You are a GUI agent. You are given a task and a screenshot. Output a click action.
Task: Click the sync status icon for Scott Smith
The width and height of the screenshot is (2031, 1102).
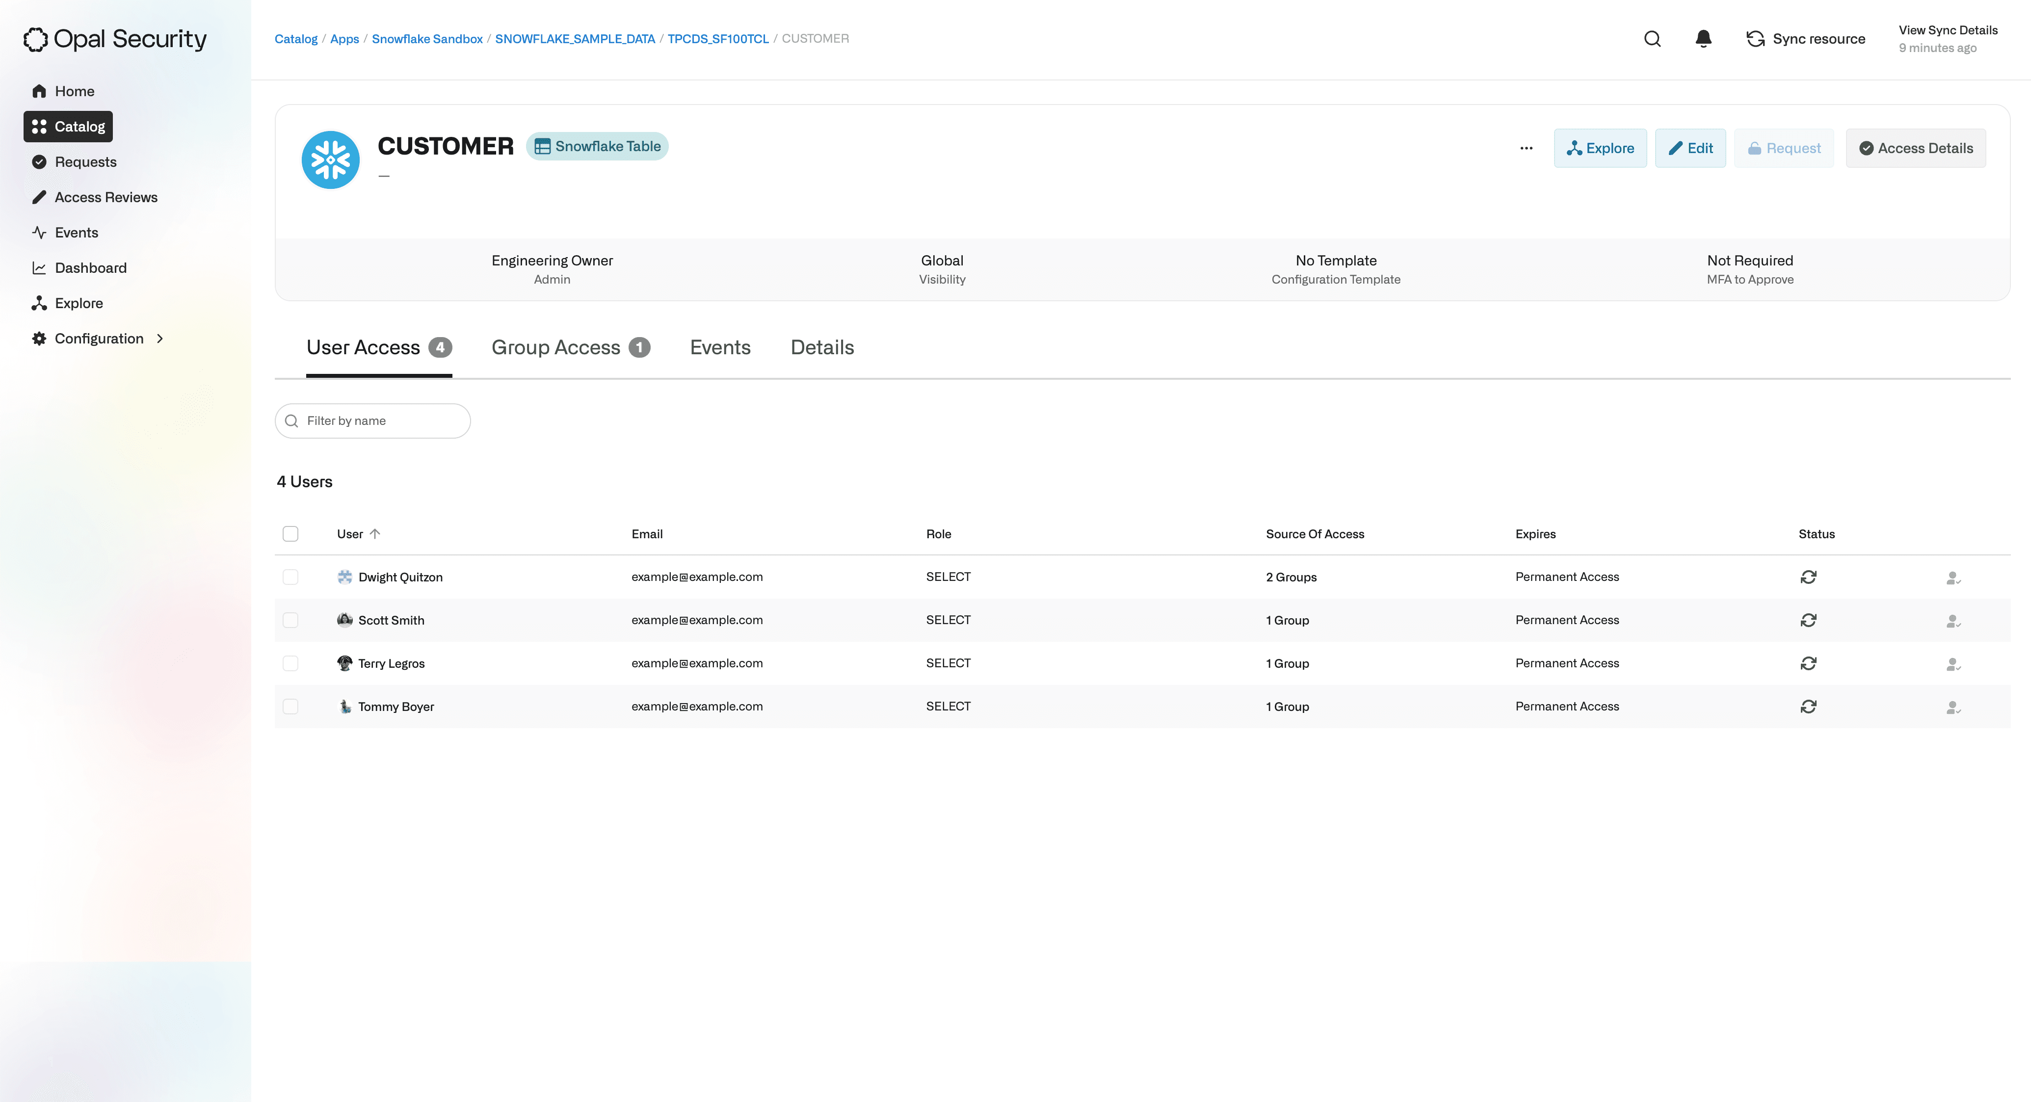click(1808, 620)
